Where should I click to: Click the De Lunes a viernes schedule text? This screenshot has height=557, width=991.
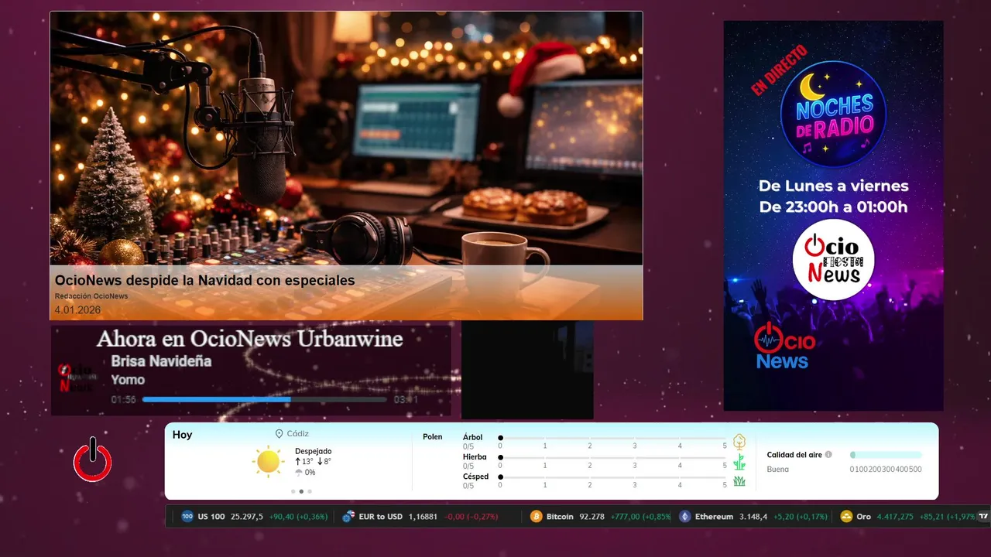[x=834, y=186]
